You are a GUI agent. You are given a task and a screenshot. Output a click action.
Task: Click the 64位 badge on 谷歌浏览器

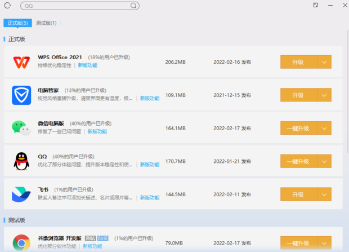(103, 238)
